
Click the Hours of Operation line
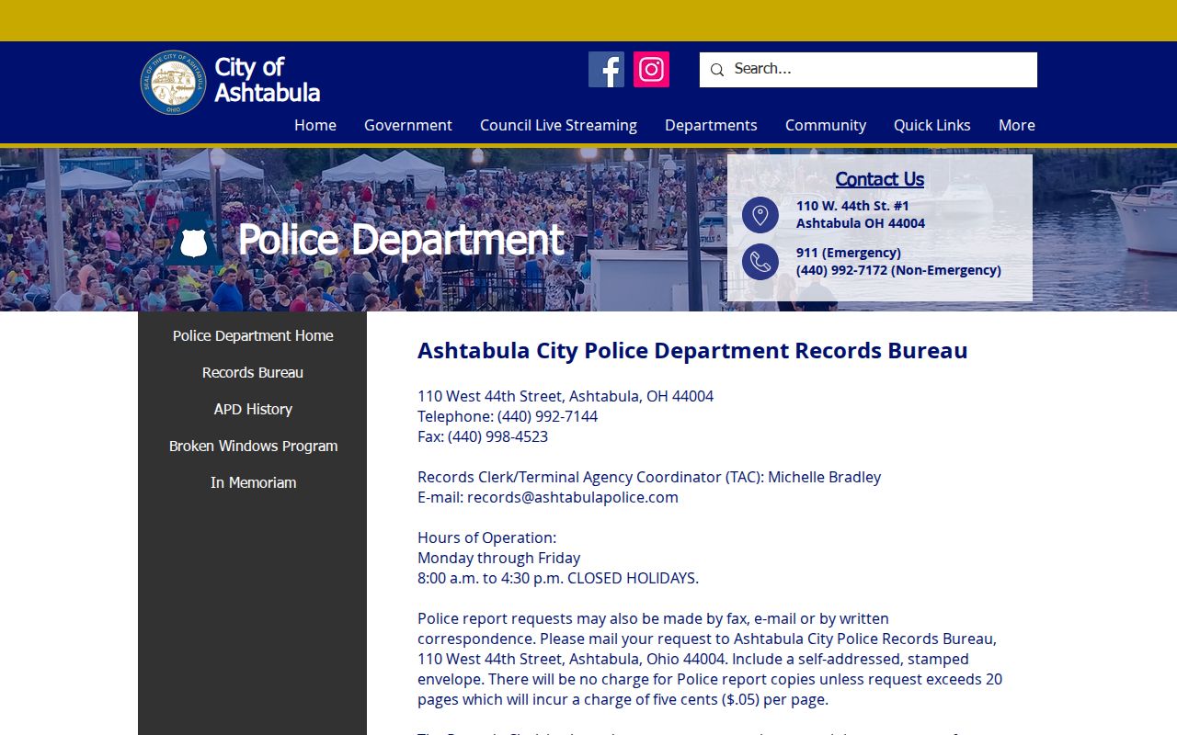point(486,537)
